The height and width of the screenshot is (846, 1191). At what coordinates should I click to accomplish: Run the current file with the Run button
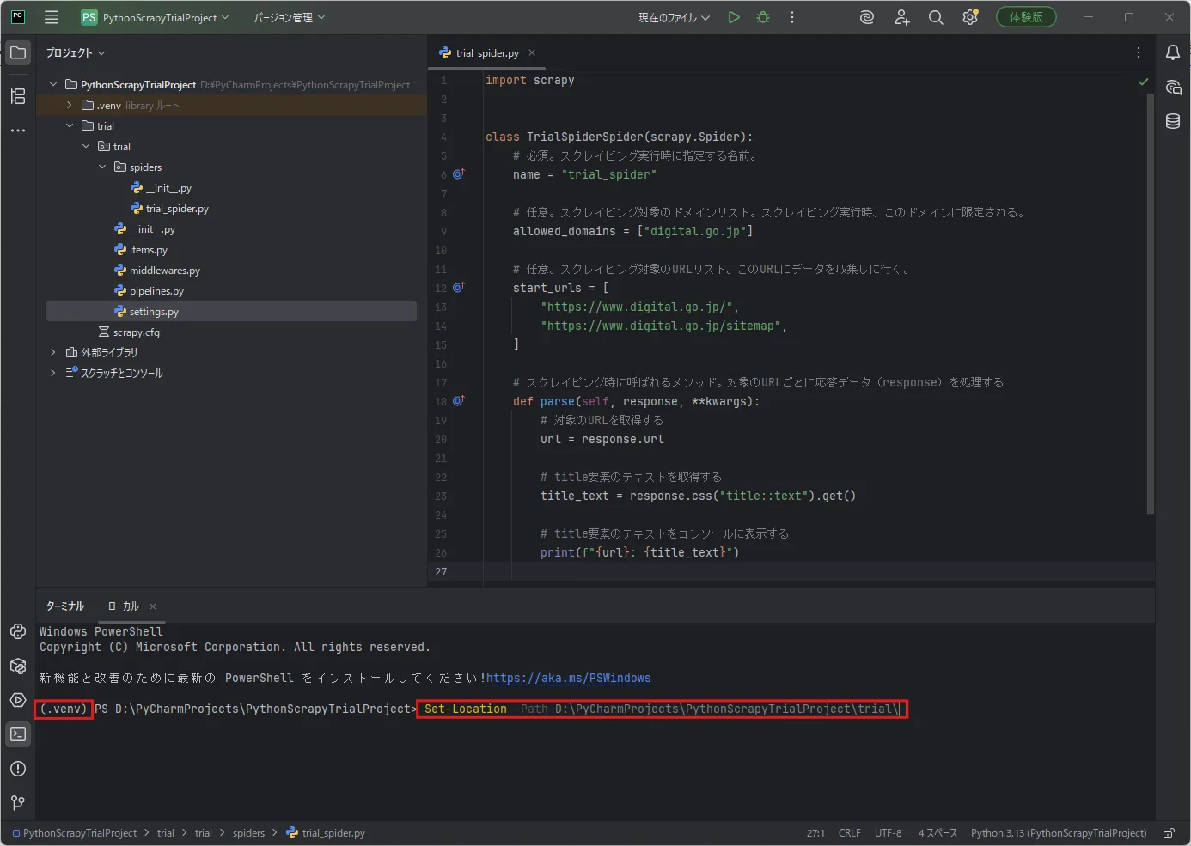tap(734, 17)
